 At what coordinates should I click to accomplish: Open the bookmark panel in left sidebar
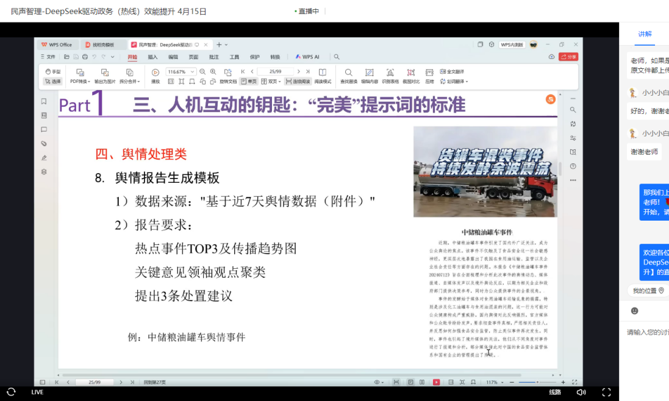tap(44, 101)
